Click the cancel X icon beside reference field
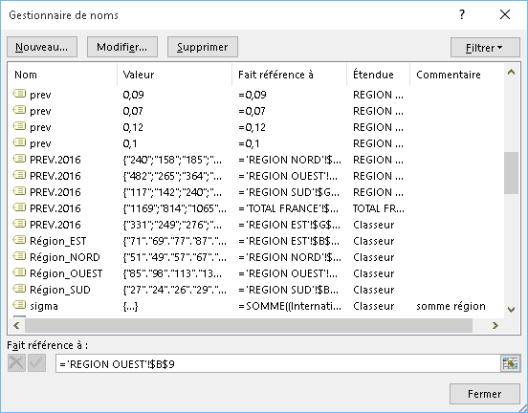Image resolution: width=528 pixels, height=413 pixels. (16, 363)
